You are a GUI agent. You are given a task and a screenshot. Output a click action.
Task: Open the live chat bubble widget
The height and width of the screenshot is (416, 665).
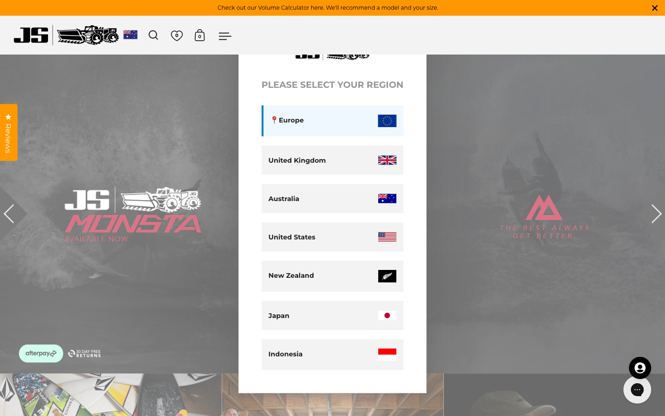coord(637,390)
